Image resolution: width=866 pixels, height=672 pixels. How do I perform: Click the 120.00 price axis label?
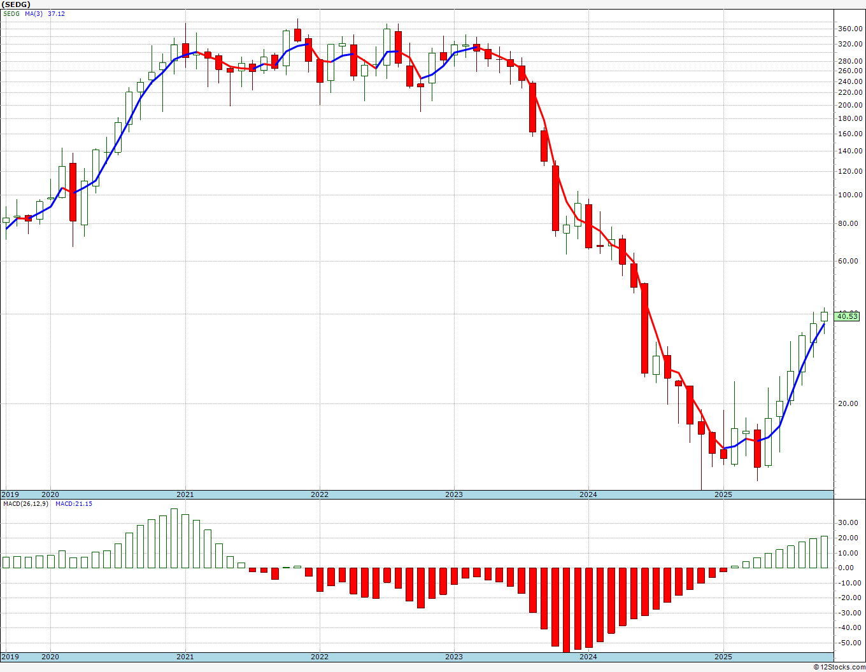pos(850,172)
